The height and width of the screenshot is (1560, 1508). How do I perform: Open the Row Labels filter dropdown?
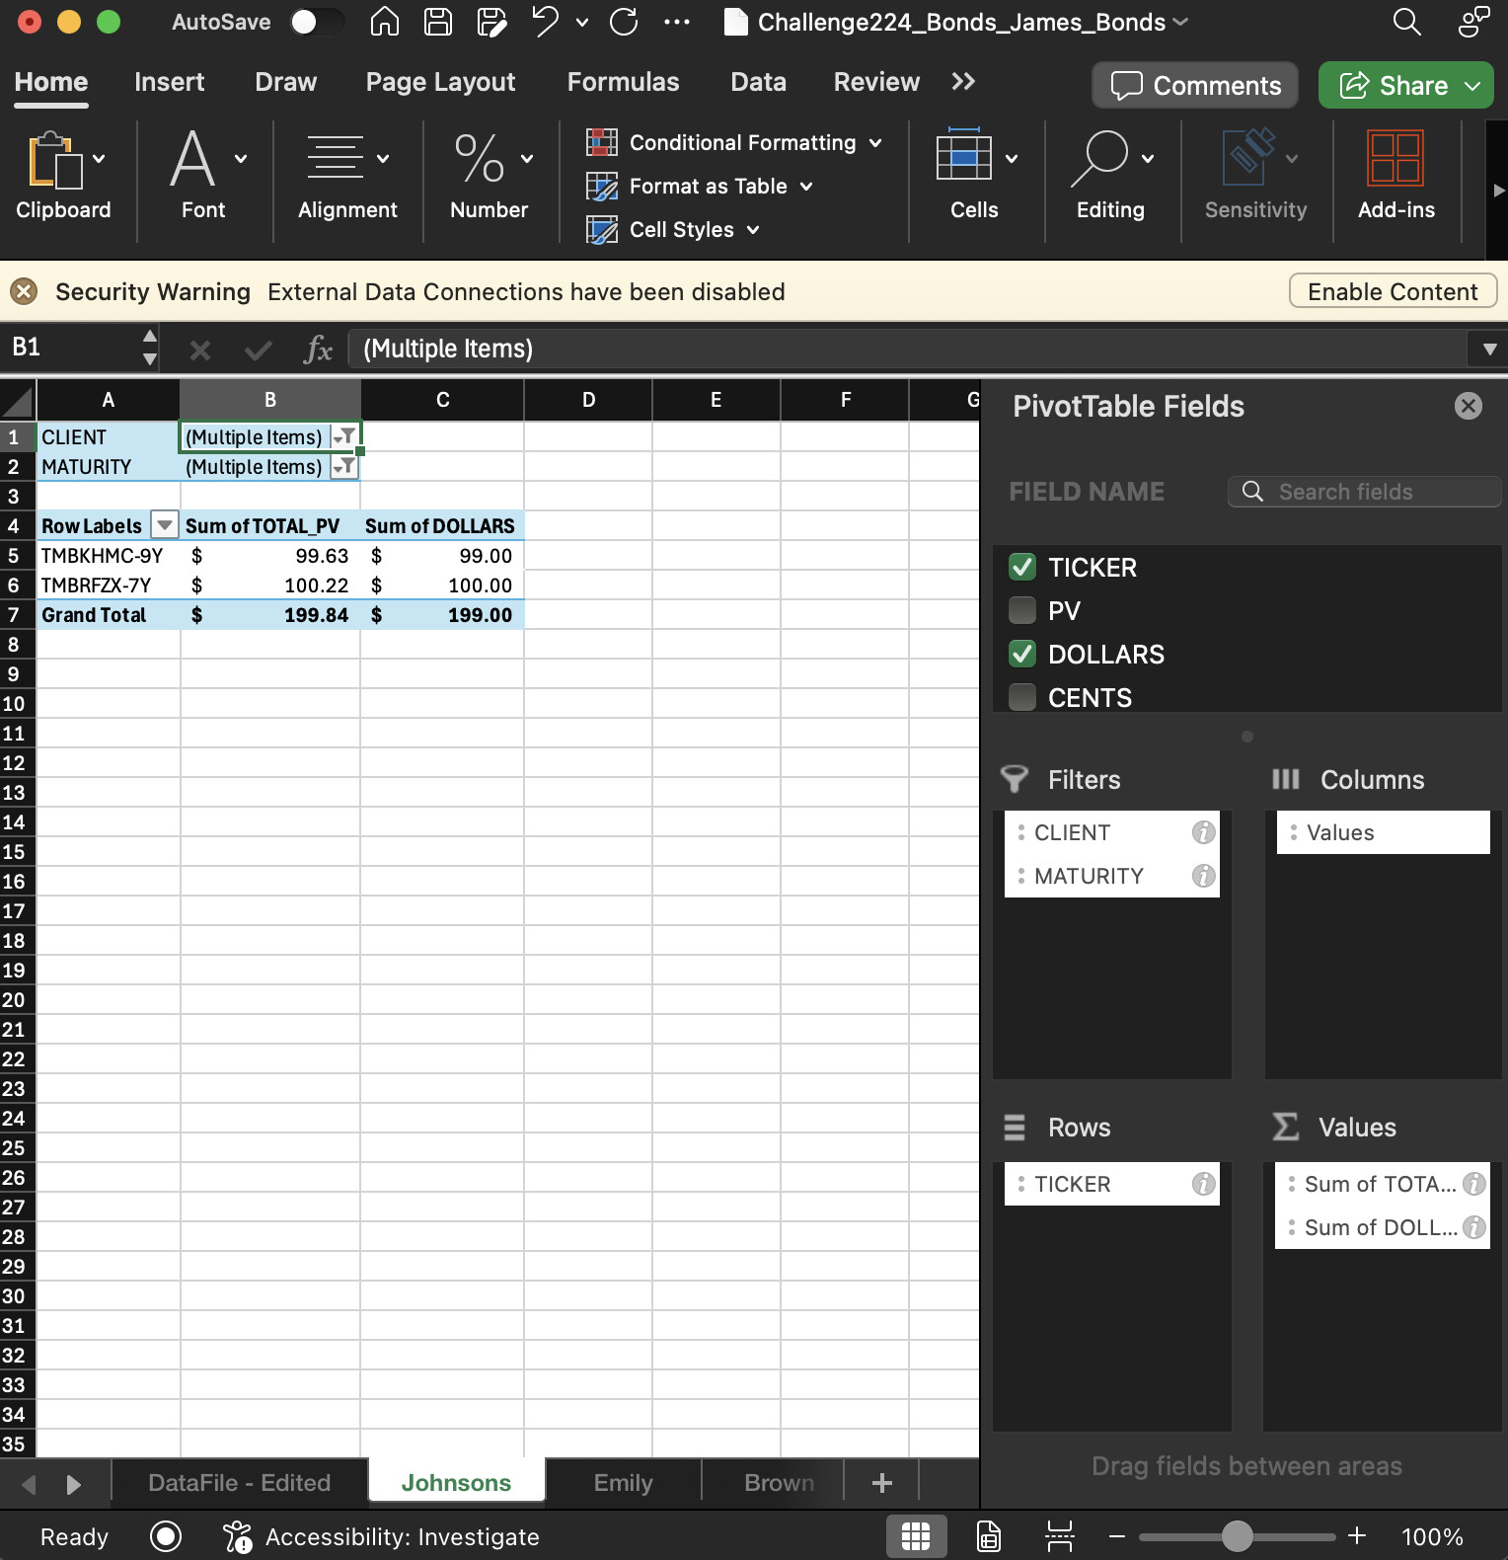(x=165, y=525)
